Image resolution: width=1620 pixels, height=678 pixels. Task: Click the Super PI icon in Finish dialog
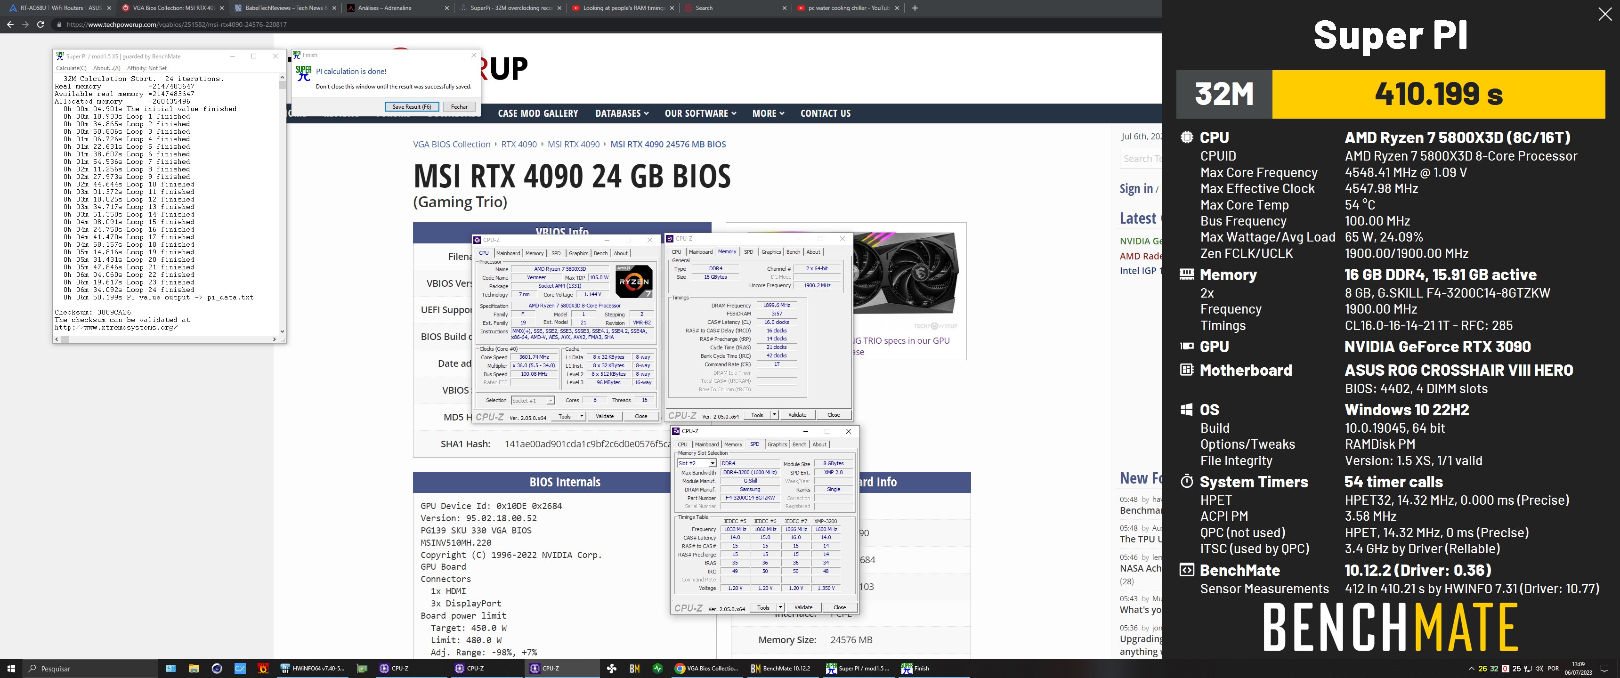[304, 73]
